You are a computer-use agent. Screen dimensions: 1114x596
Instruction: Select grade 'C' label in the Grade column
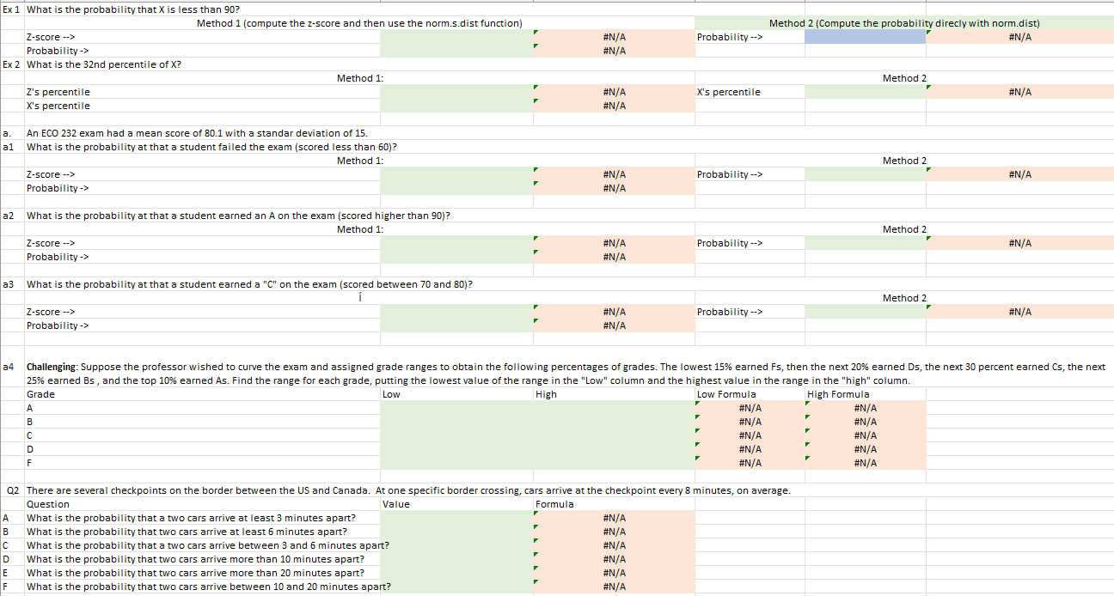click(30, 435)
